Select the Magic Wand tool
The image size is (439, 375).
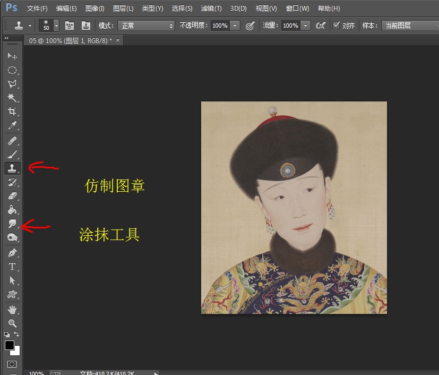coord(12,97)
